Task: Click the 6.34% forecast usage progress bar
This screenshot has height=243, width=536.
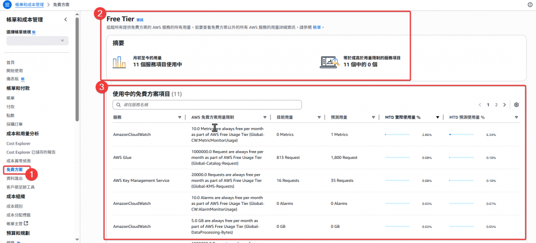Action: click(x=462, y=134)
